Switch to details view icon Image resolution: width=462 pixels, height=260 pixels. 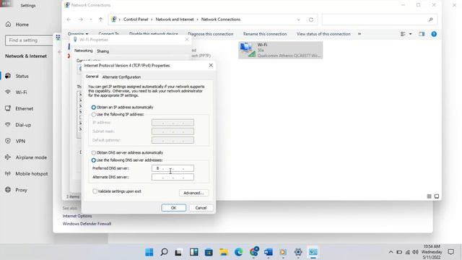coord(429,196)
